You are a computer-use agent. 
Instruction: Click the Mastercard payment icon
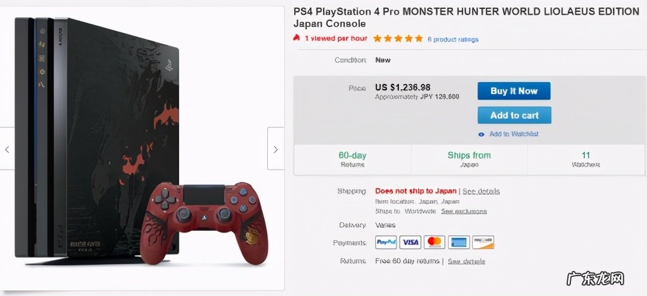pyautogui.click(x=434, y=242)
